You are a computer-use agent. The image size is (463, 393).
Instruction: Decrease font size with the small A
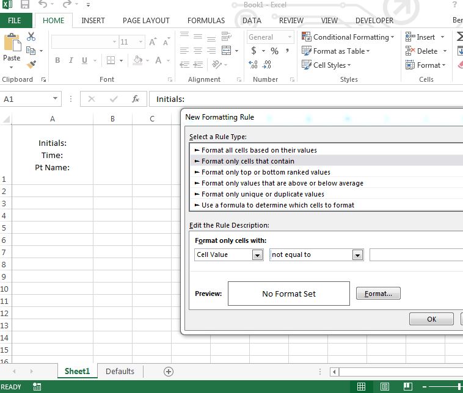click(x=166, y=42)
